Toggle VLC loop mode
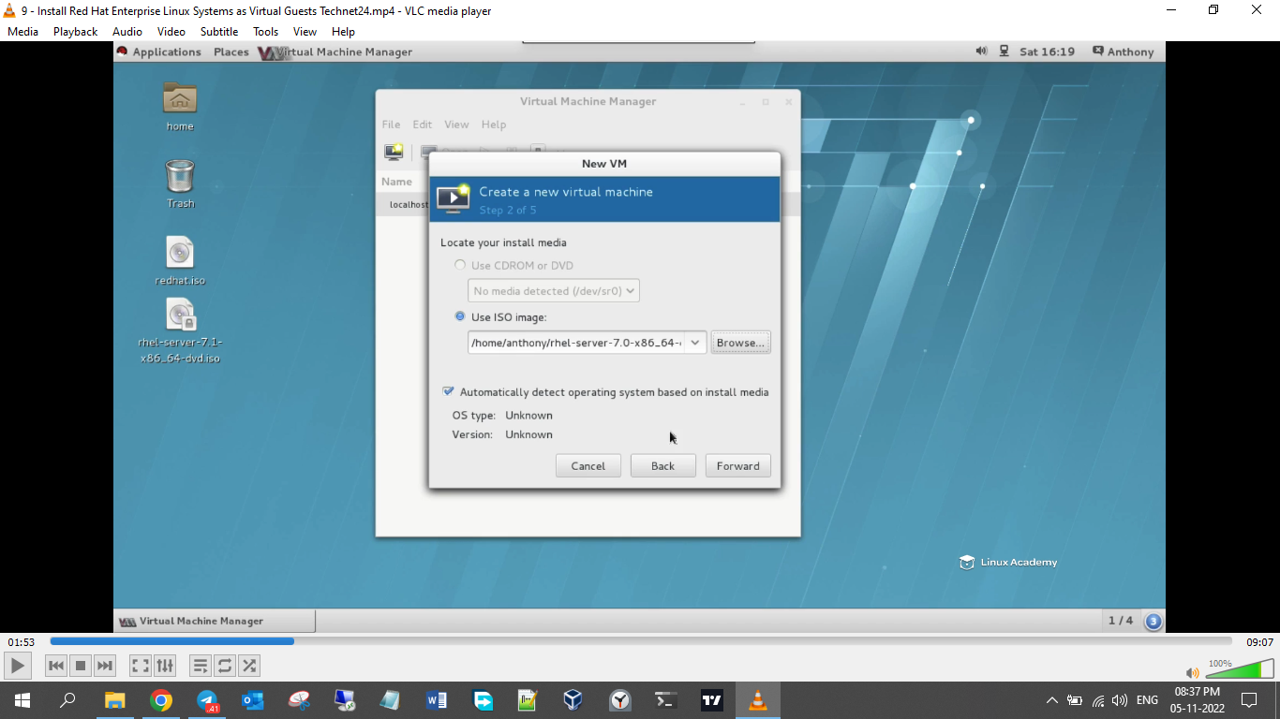Image resolution: width=1280 pixels, height=719 pixels. (x=225, y=666)
